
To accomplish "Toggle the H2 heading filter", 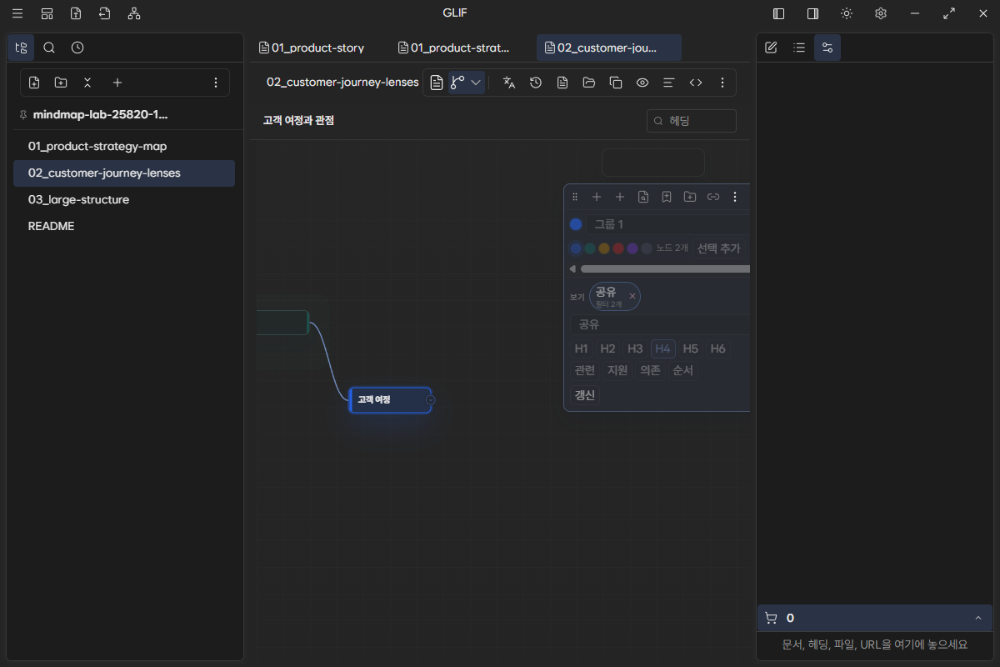I will 608,349.
